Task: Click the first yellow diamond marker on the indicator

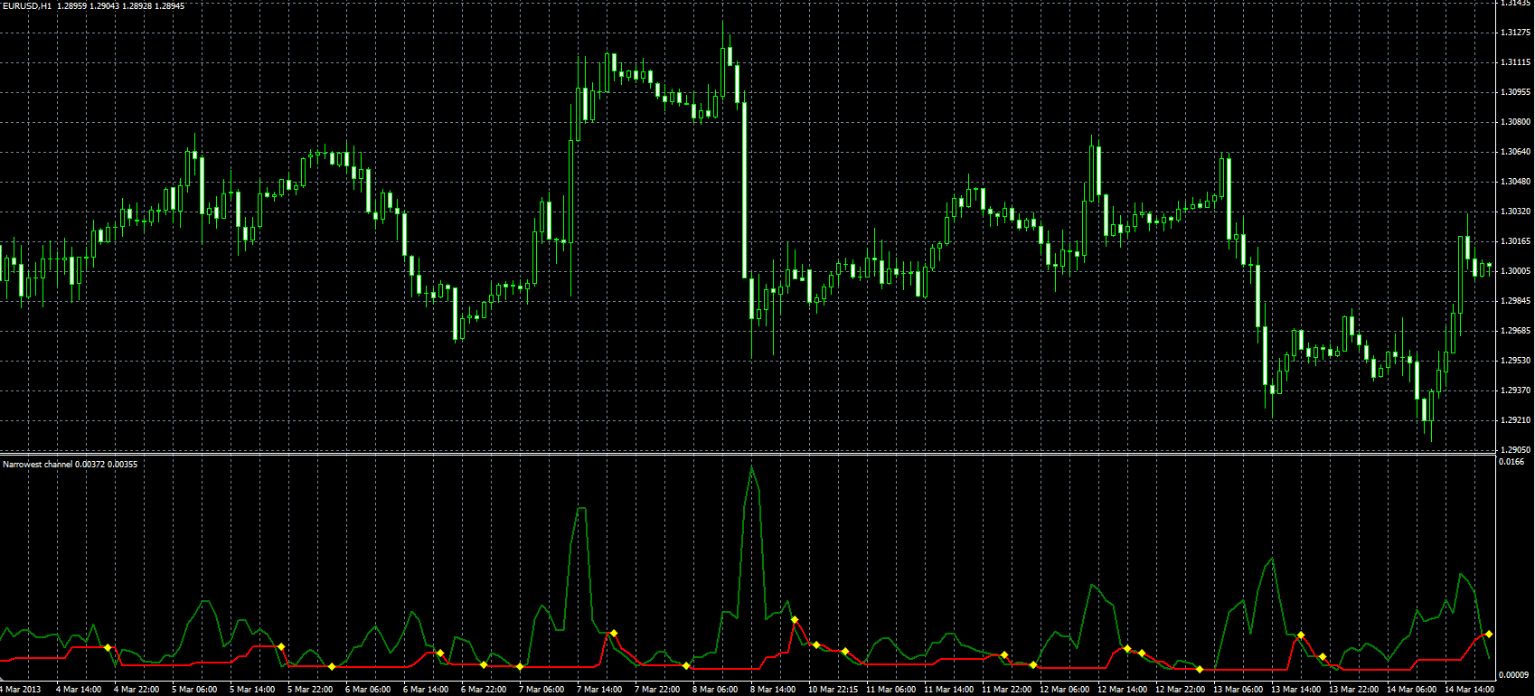Action: coord(108,647)
